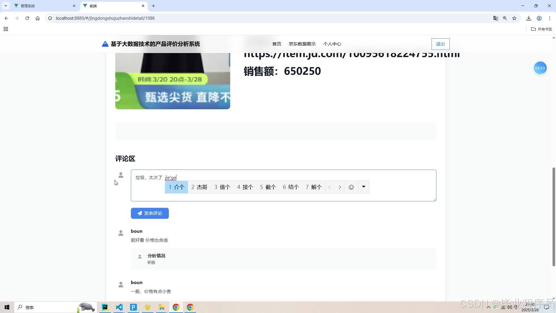The image size is (556, 313).
Task: Click the avatar beside comment input
Action: click(121, 175)
